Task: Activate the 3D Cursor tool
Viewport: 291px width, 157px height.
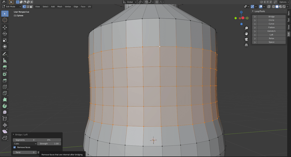Action: click(x=5, y=20)
